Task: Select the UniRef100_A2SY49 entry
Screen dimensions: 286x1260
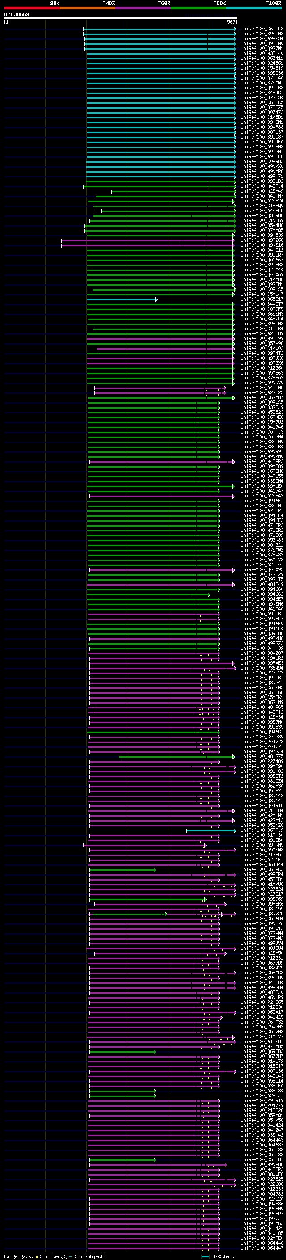Action: point(261,191)
